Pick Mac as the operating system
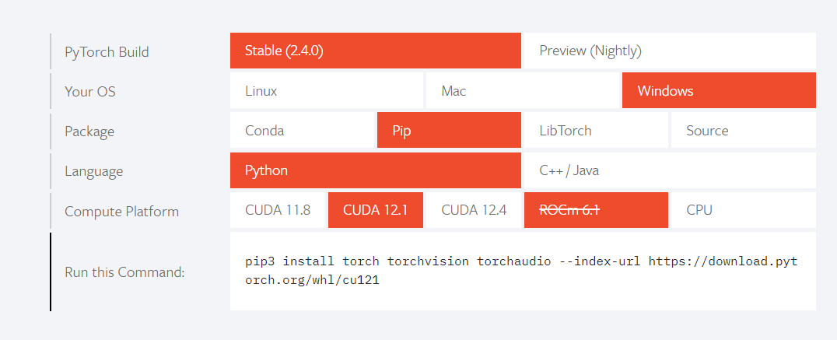 [522, 91]
